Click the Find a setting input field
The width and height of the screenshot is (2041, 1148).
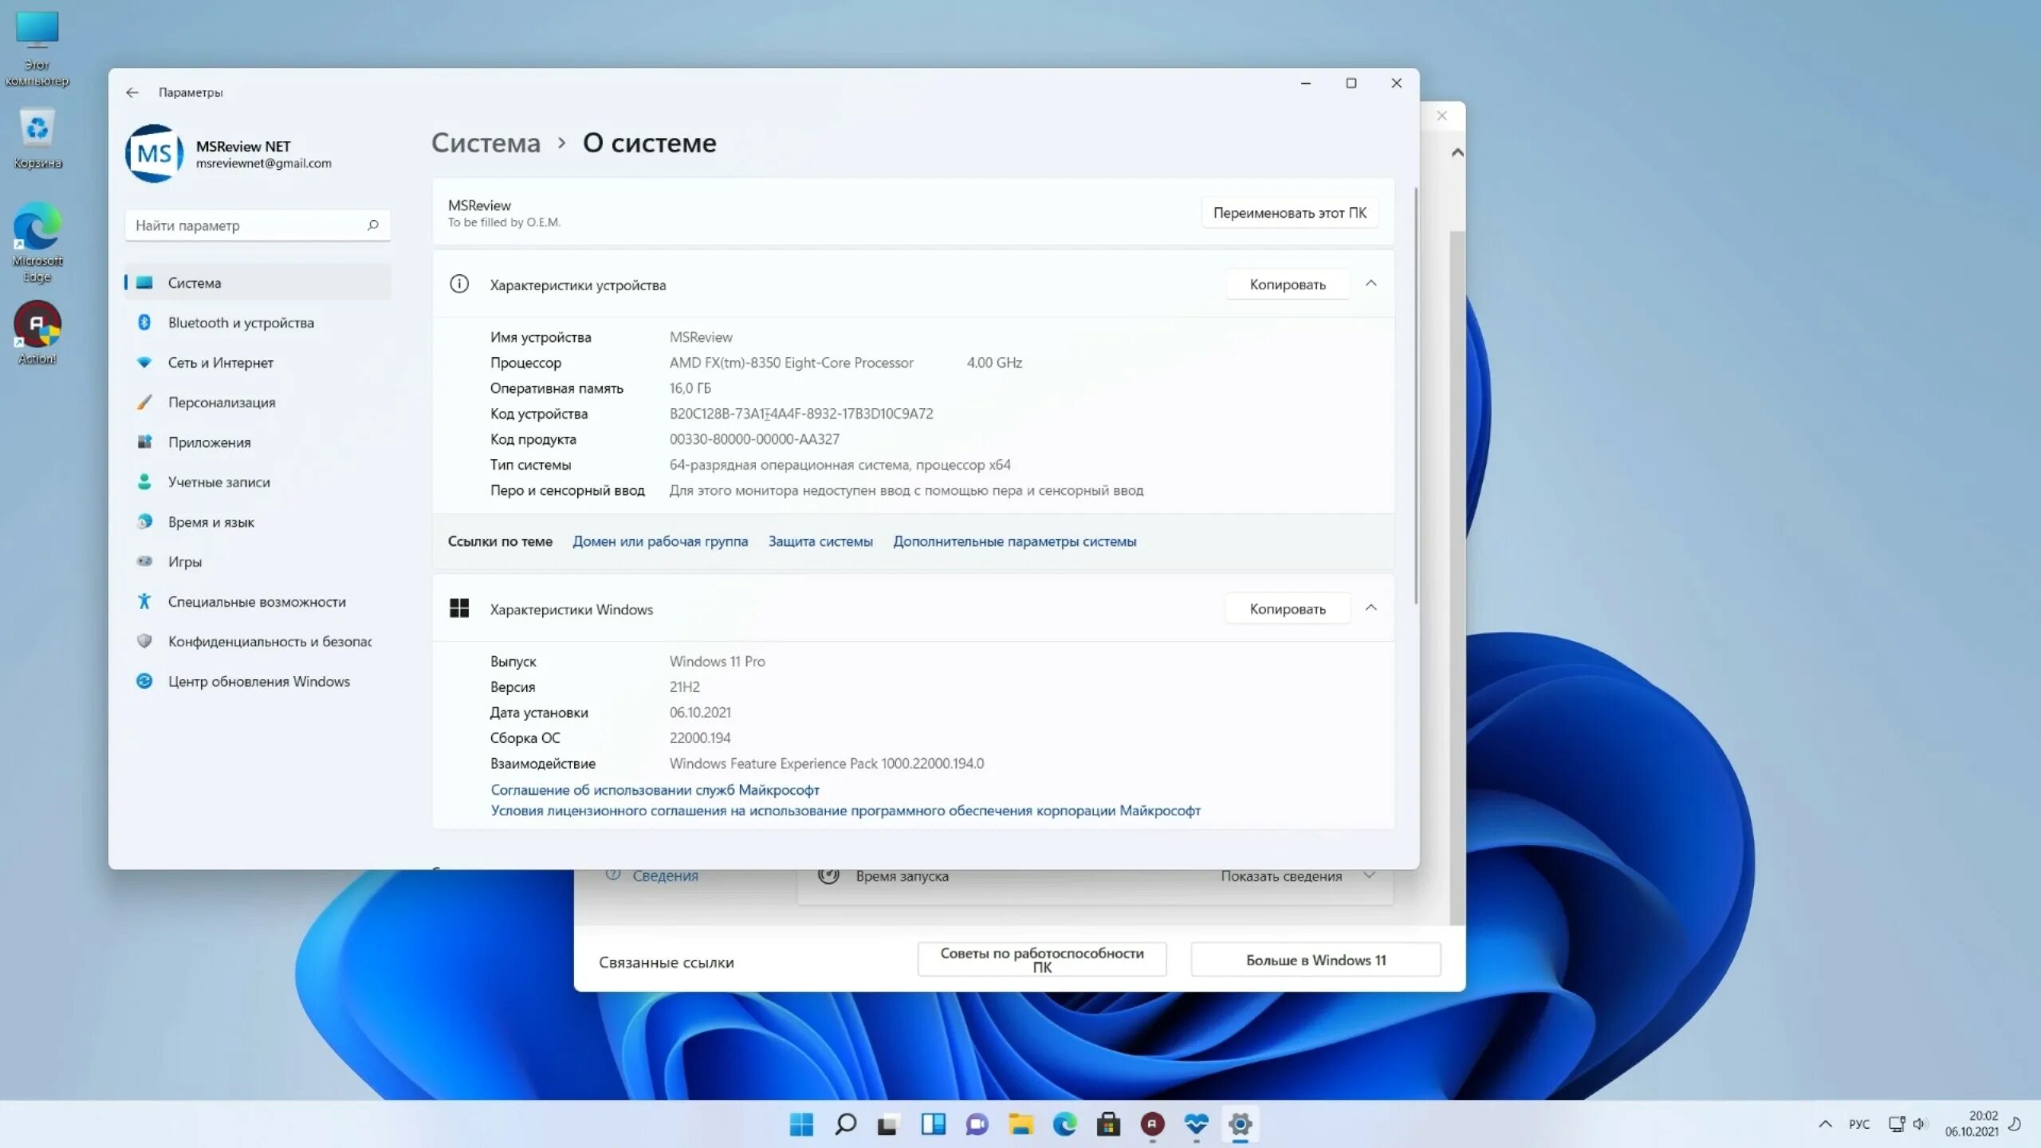click(x=258, y=226)
